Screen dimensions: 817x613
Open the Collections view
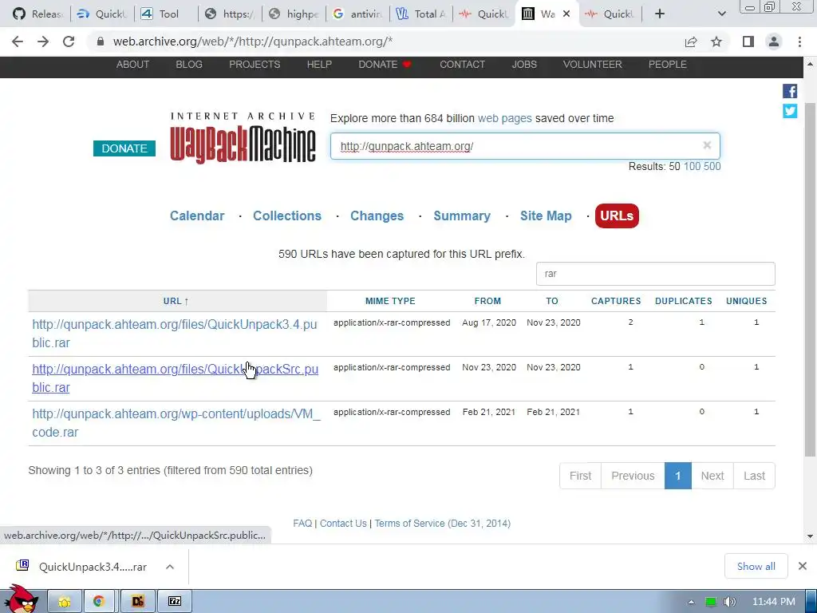[287, 216]
